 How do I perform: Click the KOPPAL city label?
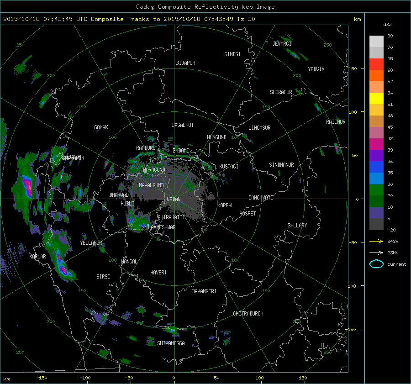(x=226, y=205)
